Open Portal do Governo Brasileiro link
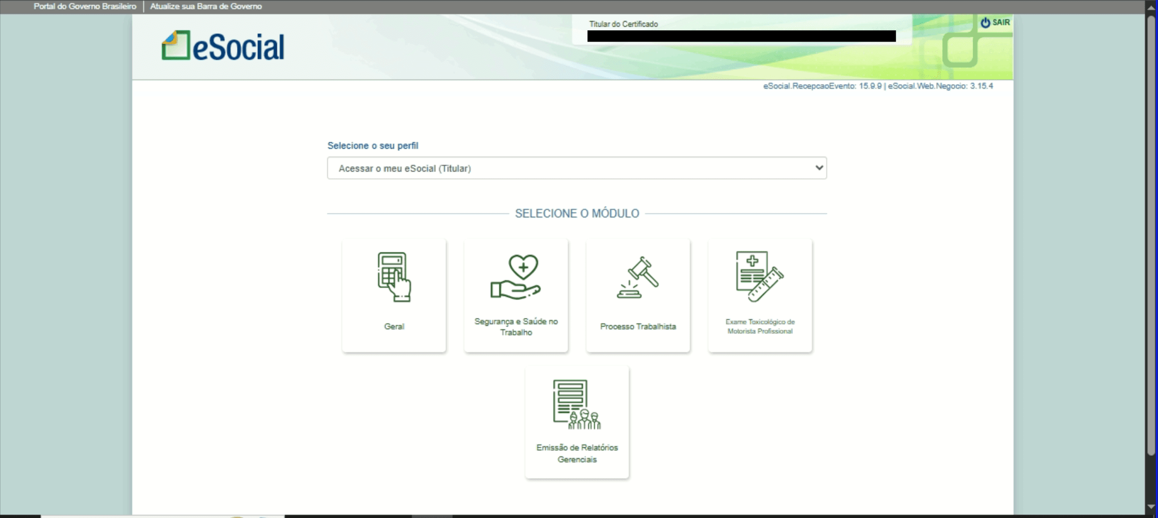 point(85,6)
